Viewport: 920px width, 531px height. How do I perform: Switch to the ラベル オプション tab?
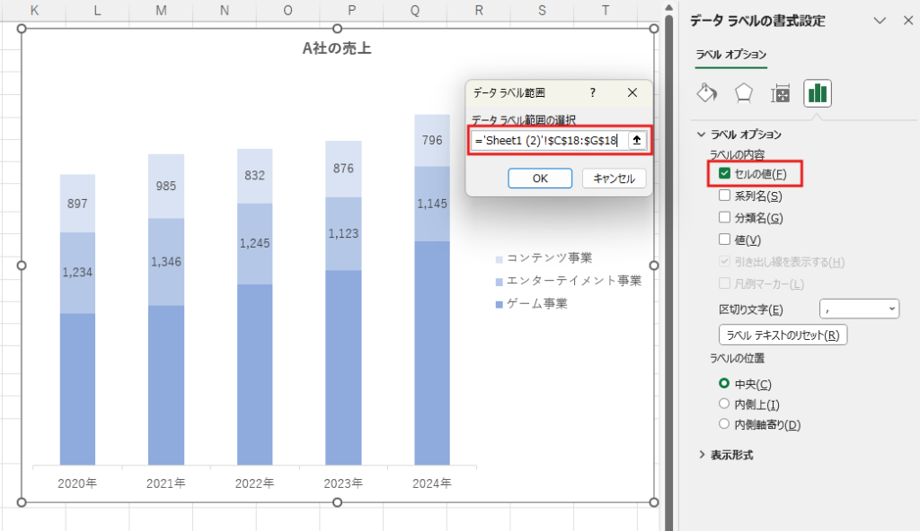click(730, 56)
